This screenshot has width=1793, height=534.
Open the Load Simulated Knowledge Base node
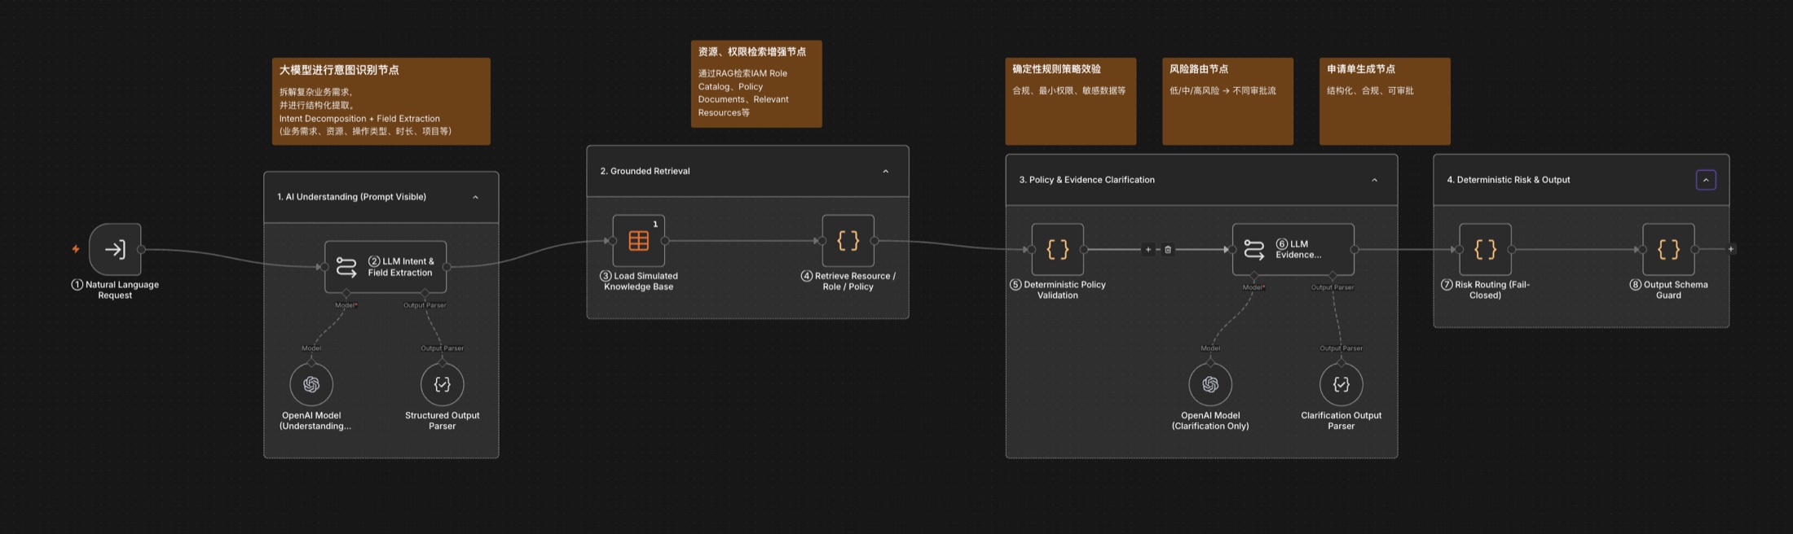(x=639, y=240)
